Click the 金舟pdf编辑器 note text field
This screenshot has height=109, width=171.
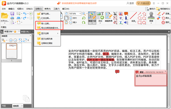[x=151, y=80]
